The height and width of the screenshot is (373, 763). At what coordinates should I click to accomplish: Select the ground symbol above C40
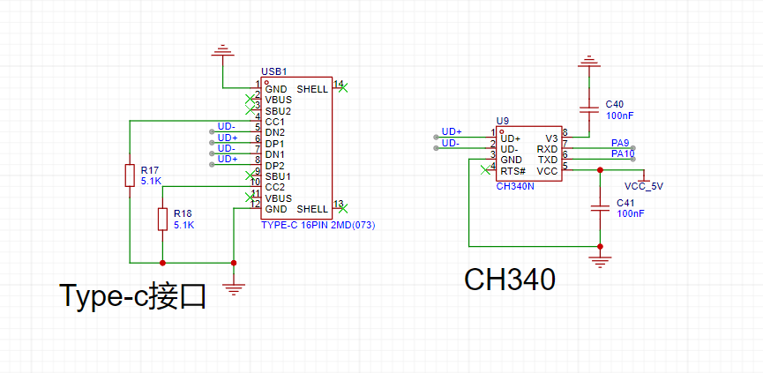tap(587, 63)
